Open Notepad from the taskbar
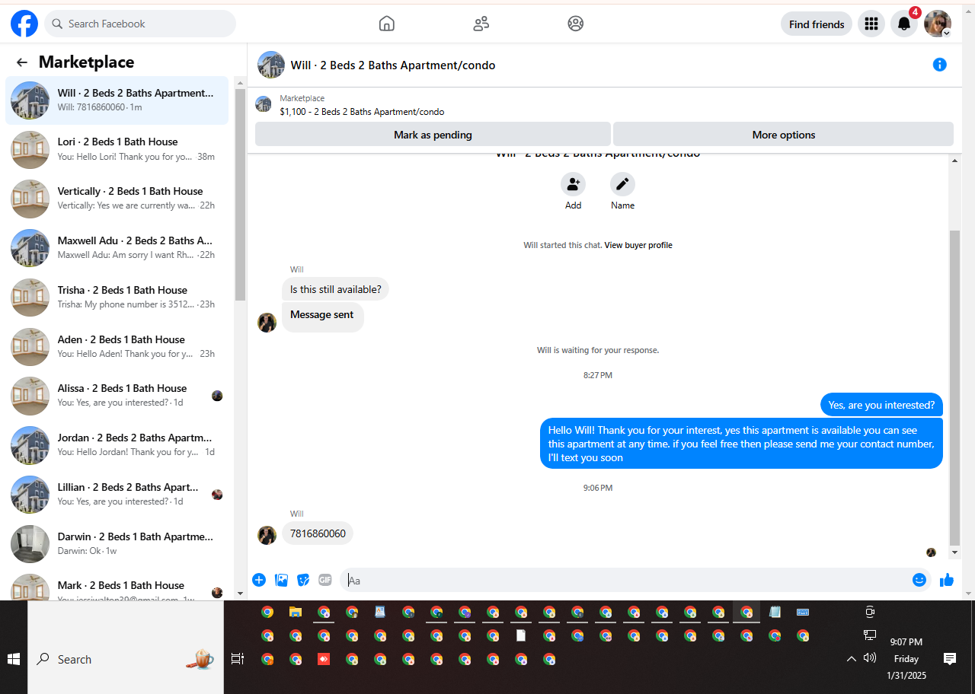 pyautogui.click(x=775, y=612)
